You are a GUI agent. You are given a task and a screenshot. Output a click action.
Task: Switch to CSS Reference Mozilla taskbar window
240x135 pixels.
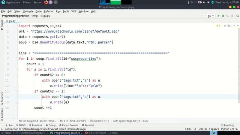(102, 133)
